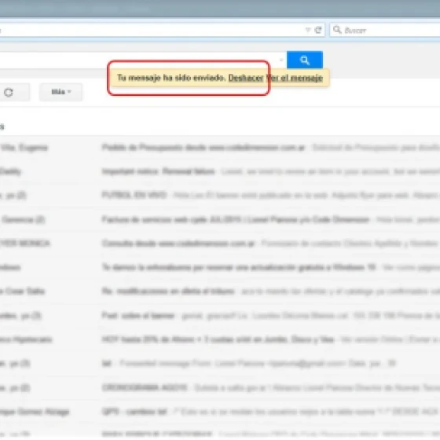Open Gmail search options dropdown arrow
Image resolution: width=440 pixels, height=440 pixels.
pos(281,60)
